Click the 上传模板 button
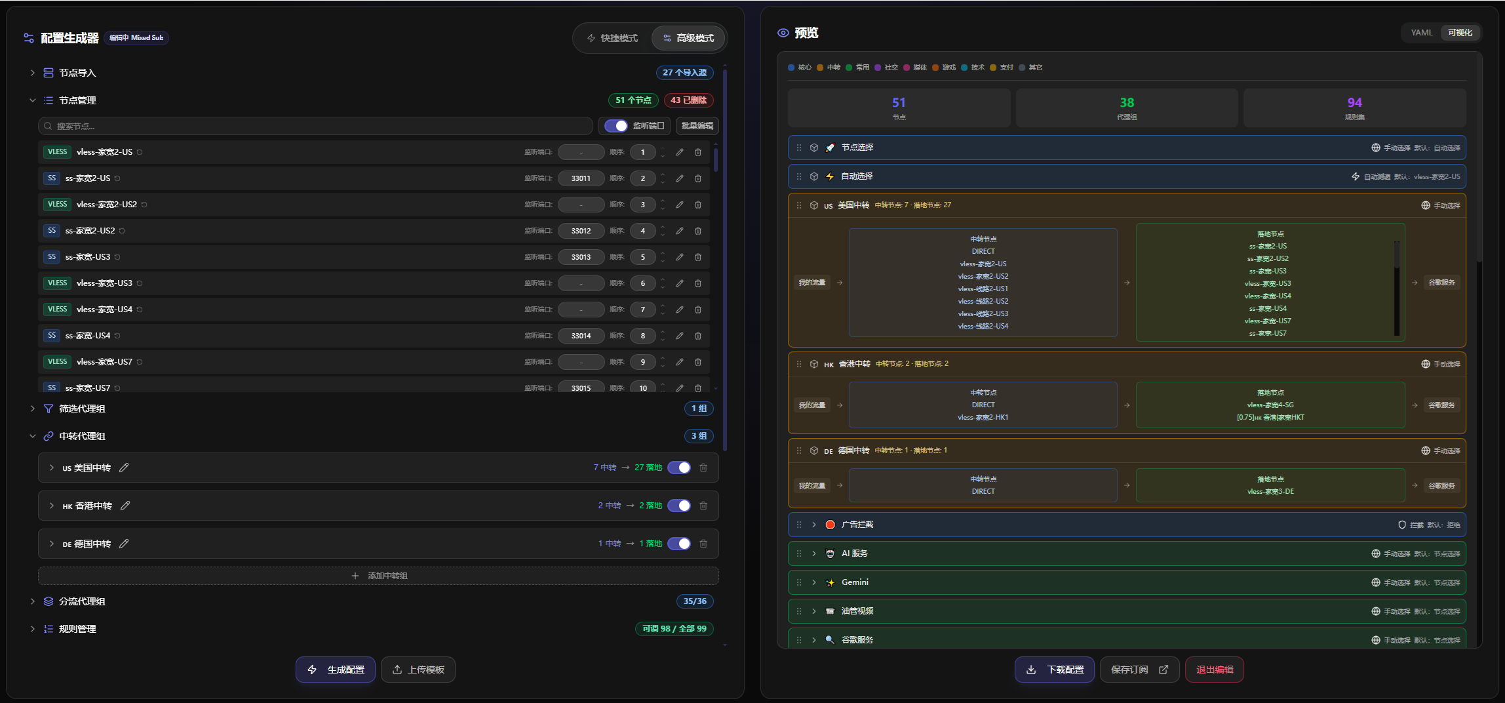Image resolution: width=1505 pixels, height=703 pixels. pyautogui.click(x=418, y=670)
